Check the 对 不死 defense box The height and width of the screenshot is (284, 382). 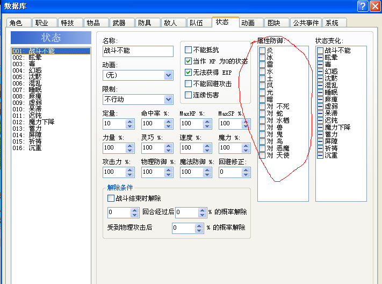pyautogui.click(x=262, y=106)
